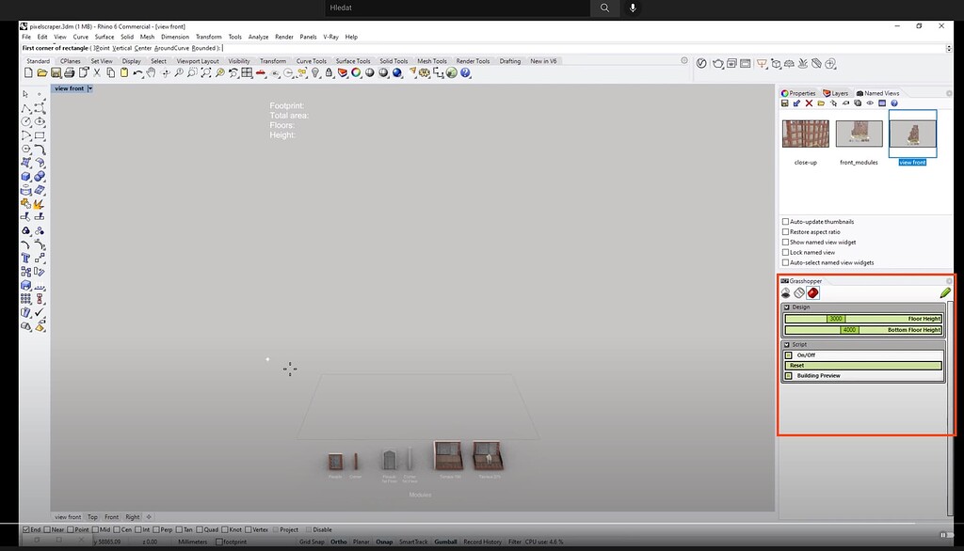Click the green pencil icon in the Grasshopper panel
The height and width of the screenshot is (551, 964).
pos(945,292)
